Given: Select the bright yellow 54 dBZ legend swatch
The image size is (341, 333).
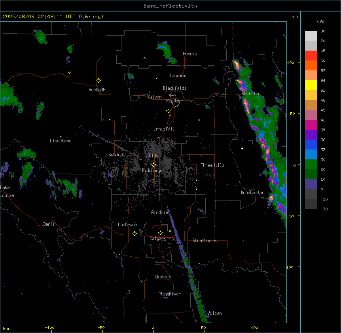Looking at the screenshot, I should click(x=311, y=85).
